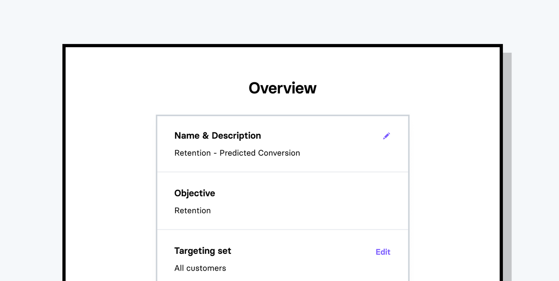Viewport: 559px width, 281px height.
Task: Click the divider line above the Objective section
Action: (282, 172)
